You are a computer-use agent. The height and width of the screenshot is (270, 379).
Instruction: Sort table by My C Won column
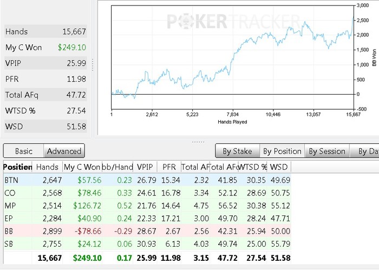pyautogui.click(x=82, y=167)
